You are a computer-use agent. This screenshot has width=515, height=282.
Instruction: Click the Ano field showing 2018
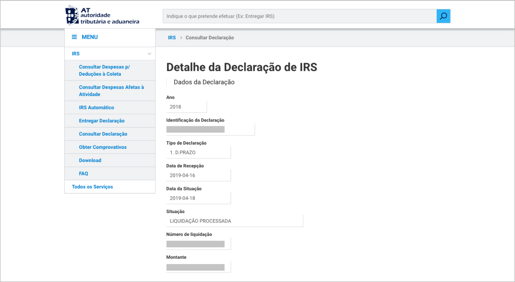tap(186, 107)
